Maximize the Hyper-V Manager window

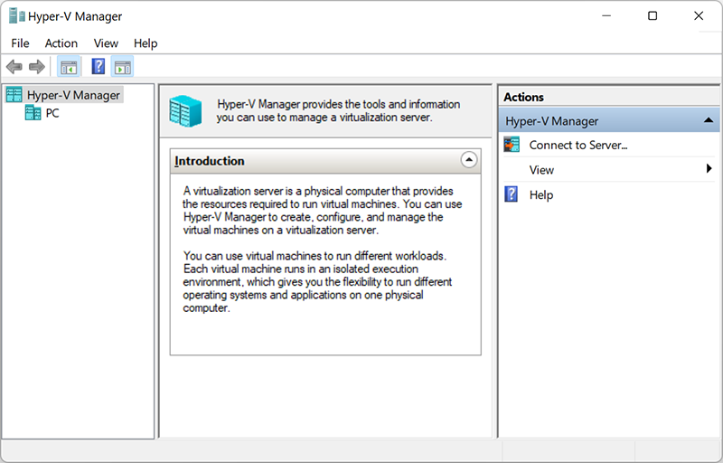pyautogui.click(x=653, y=16)
